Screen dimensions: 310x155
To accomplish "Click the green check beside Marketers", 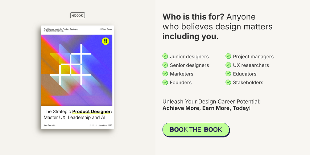I will (165, 73).
